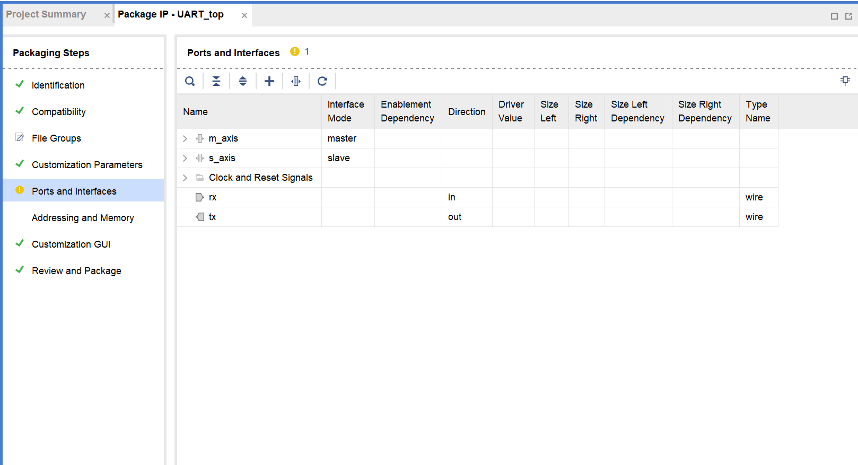The width and height of the screenshot is (858, 465).
Task: Click the Direction column header
Action: (467, 112)
